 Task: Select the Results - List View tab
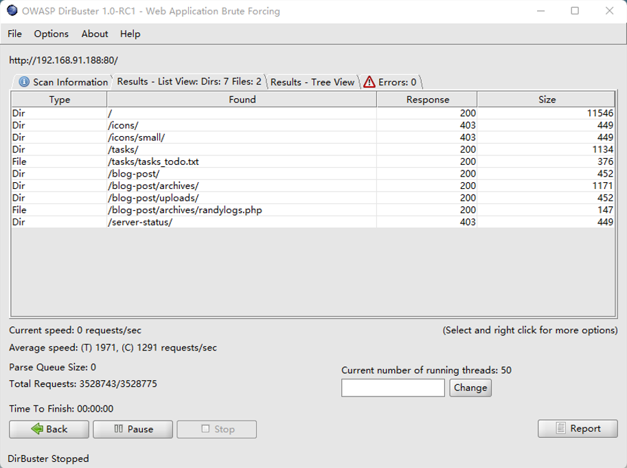[189, 81]
